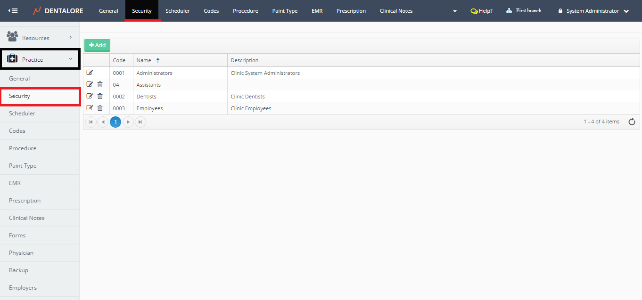Collapse sidebar with hamburger menu icon

13,11
